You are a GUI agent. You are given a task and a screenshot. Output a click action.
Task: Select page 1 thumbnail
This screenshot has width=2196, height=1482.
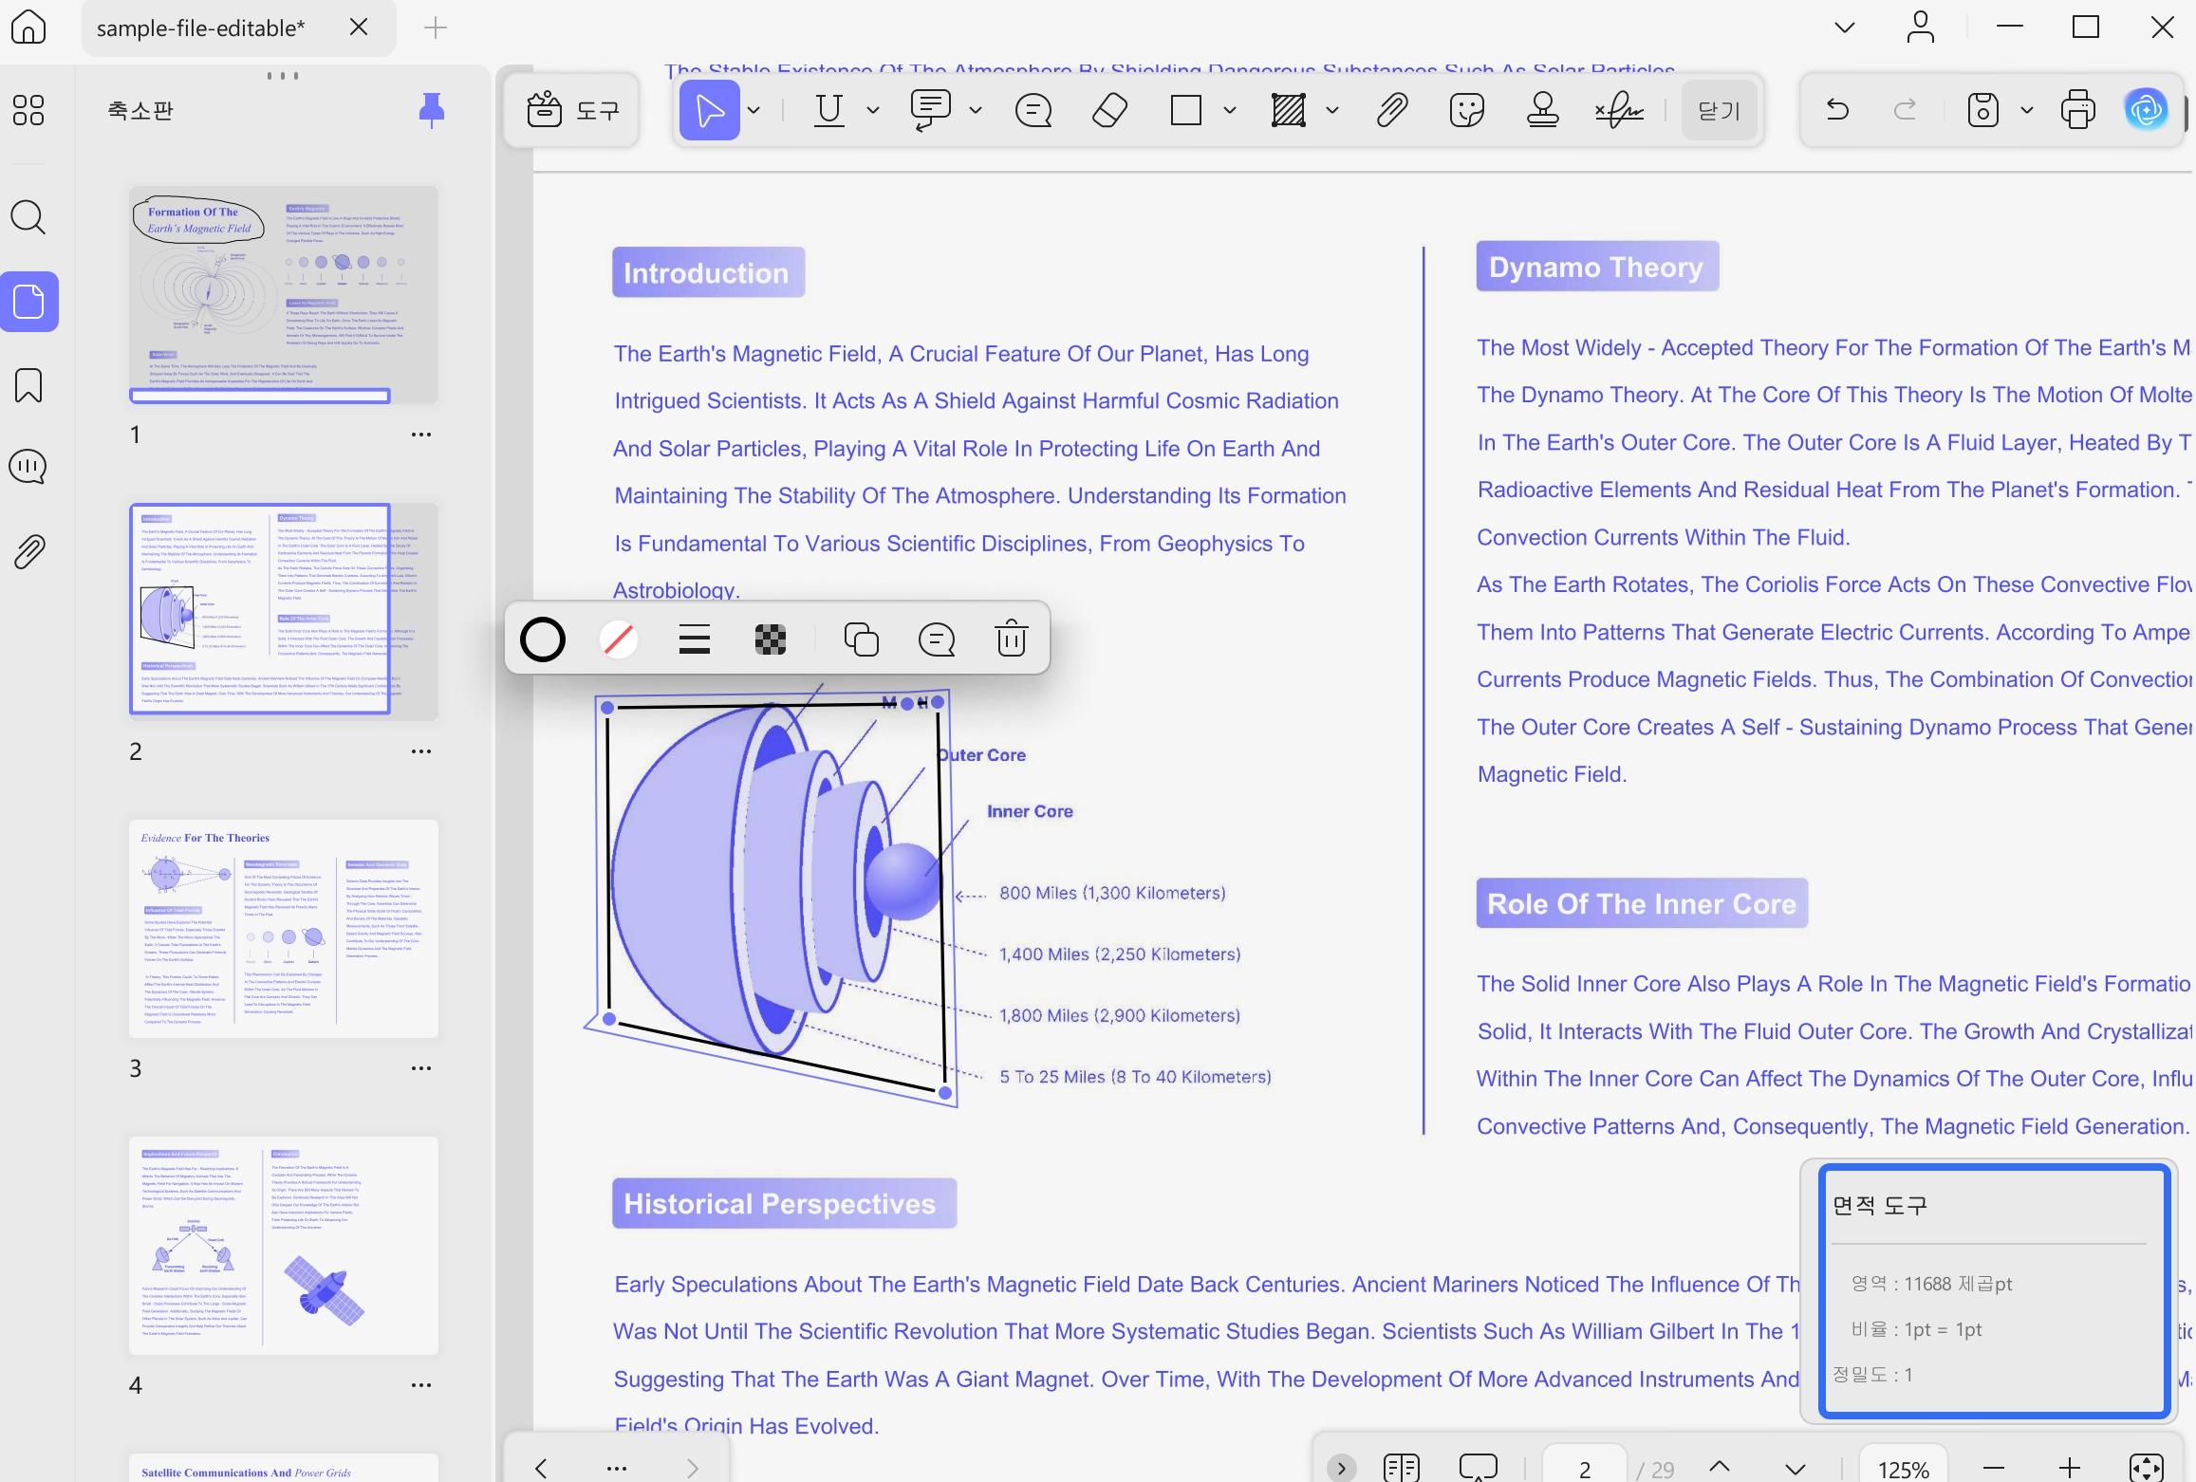[x=284, y=295]
